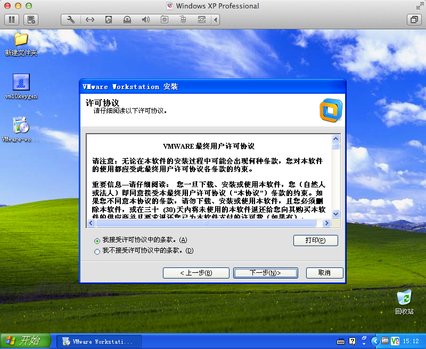Click the horizontal scrollbar thumb in license box

[x=206, y=223]
